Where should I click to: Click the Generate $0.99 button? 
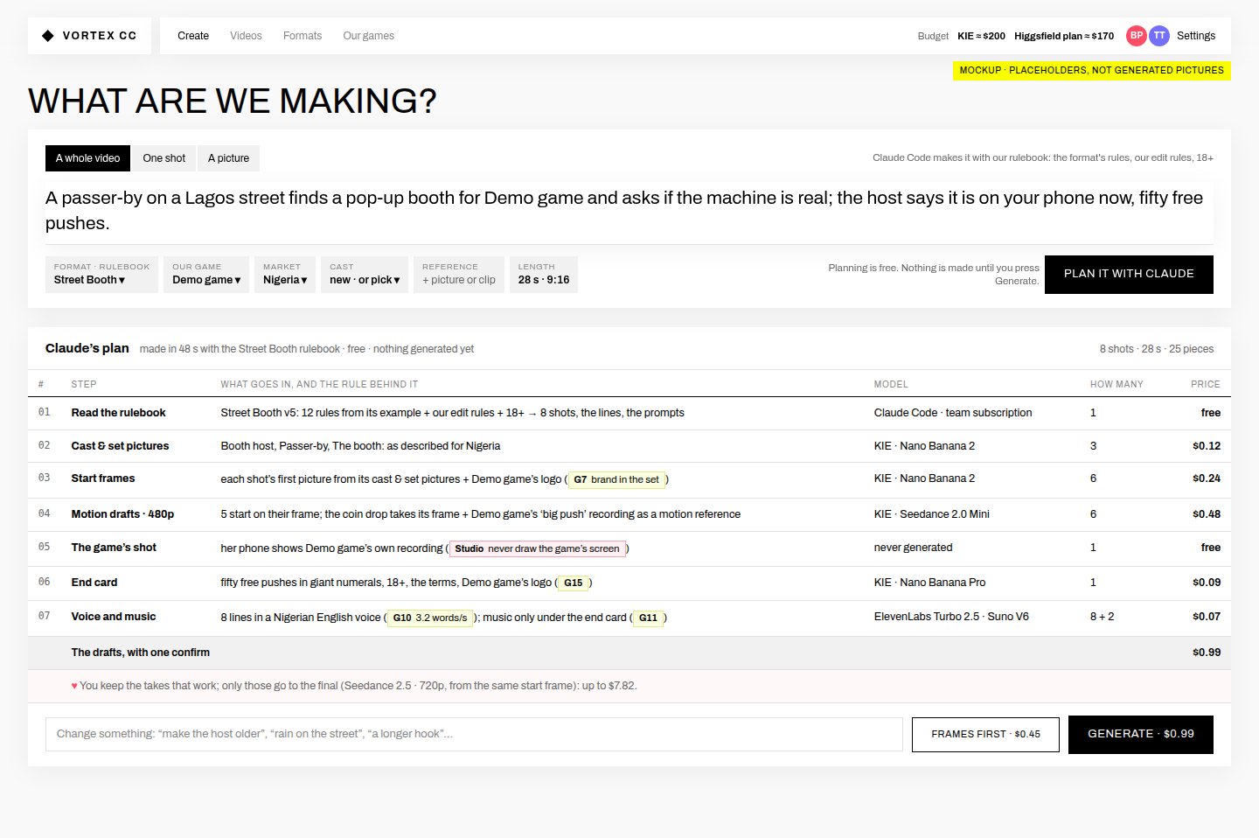1141,735
